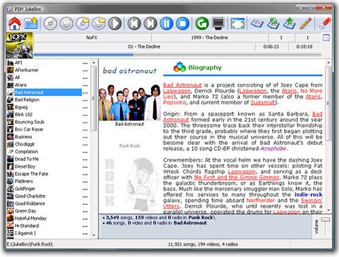Open the book reading icon

point(257,24)
